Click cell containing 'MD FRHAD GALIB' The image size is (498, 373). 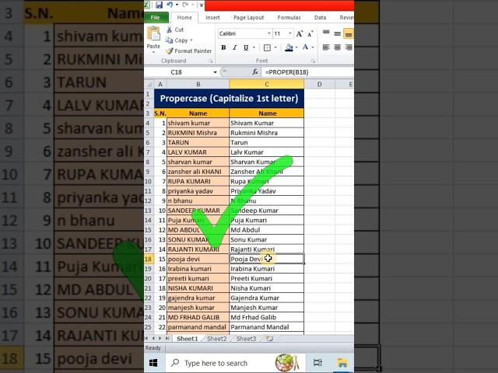point(198,317)
